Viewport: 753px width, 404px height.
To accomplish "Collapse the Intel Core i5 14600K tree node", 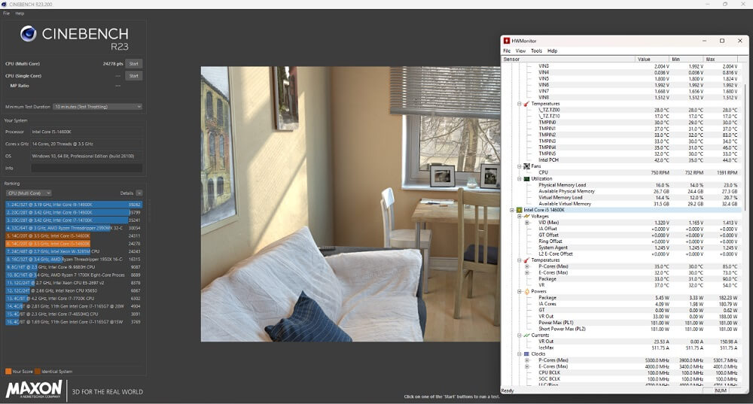I will click(x=511, y=210).
